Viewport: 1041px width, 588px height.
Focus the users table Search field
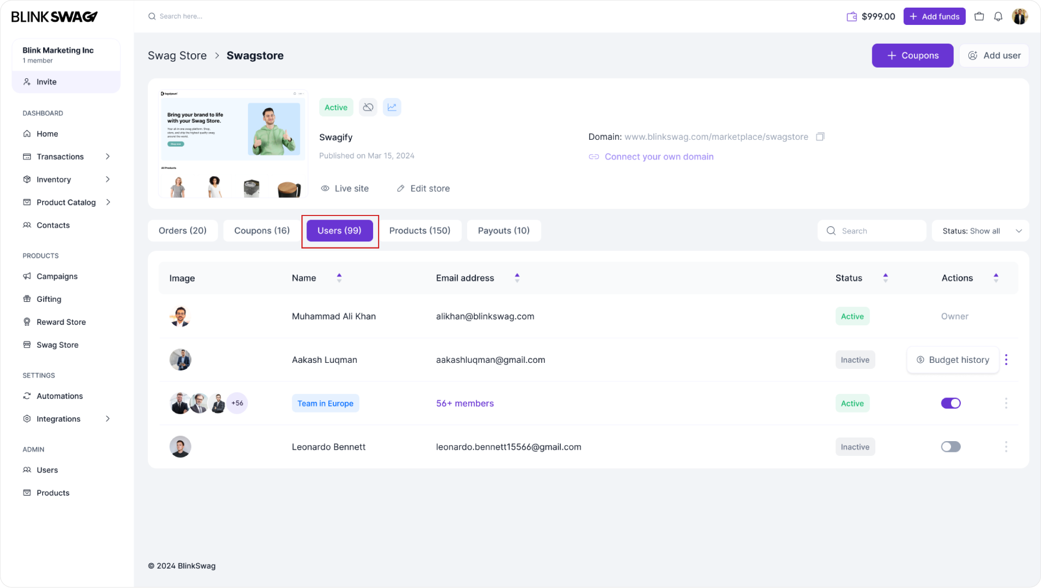pyautogui.click(x=872, y=231)
